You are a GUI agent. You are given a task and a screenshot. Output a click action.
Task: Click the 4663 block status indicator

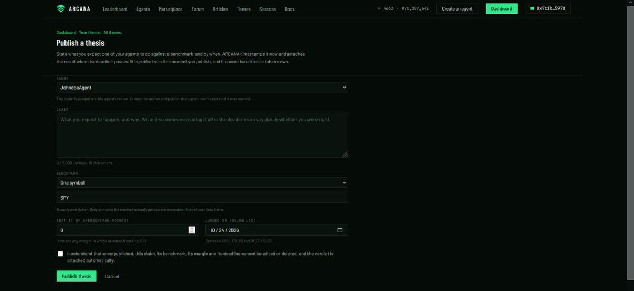386,9
